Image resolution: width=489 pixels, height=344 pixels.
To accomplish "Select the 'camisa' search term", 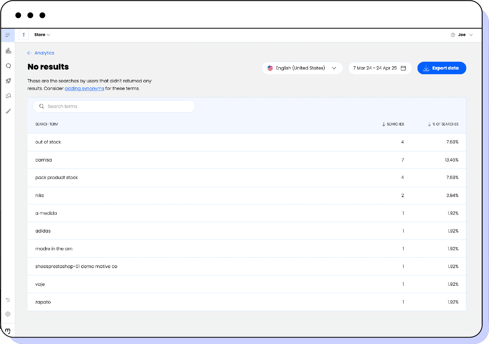I will coord(44,160).
